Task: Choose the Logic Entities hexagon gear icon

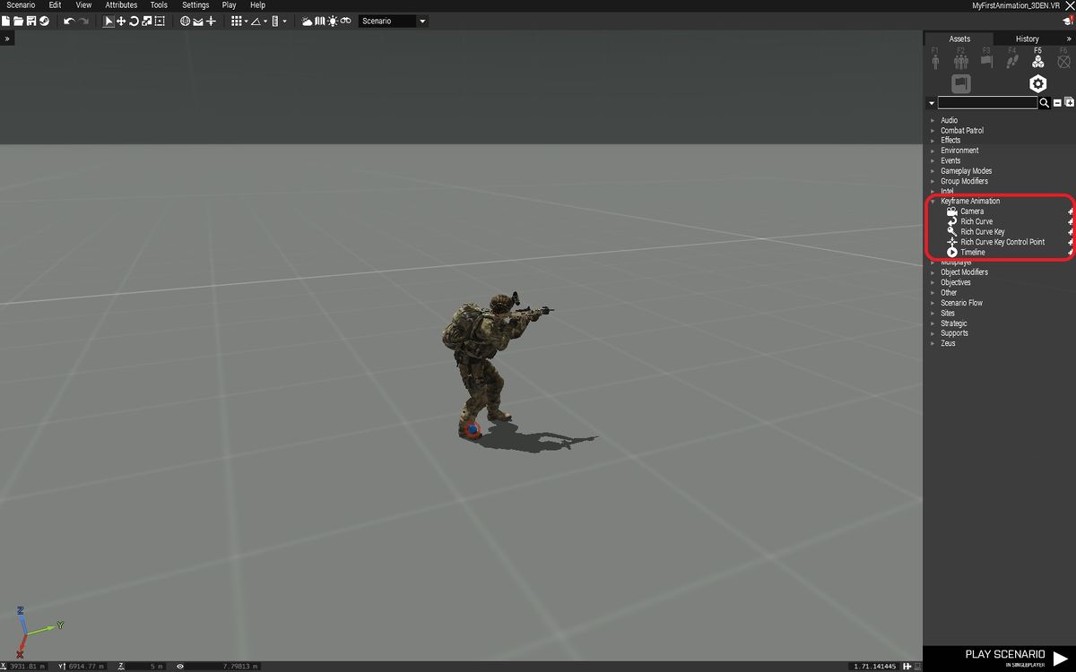Action: click(1037, 84)
